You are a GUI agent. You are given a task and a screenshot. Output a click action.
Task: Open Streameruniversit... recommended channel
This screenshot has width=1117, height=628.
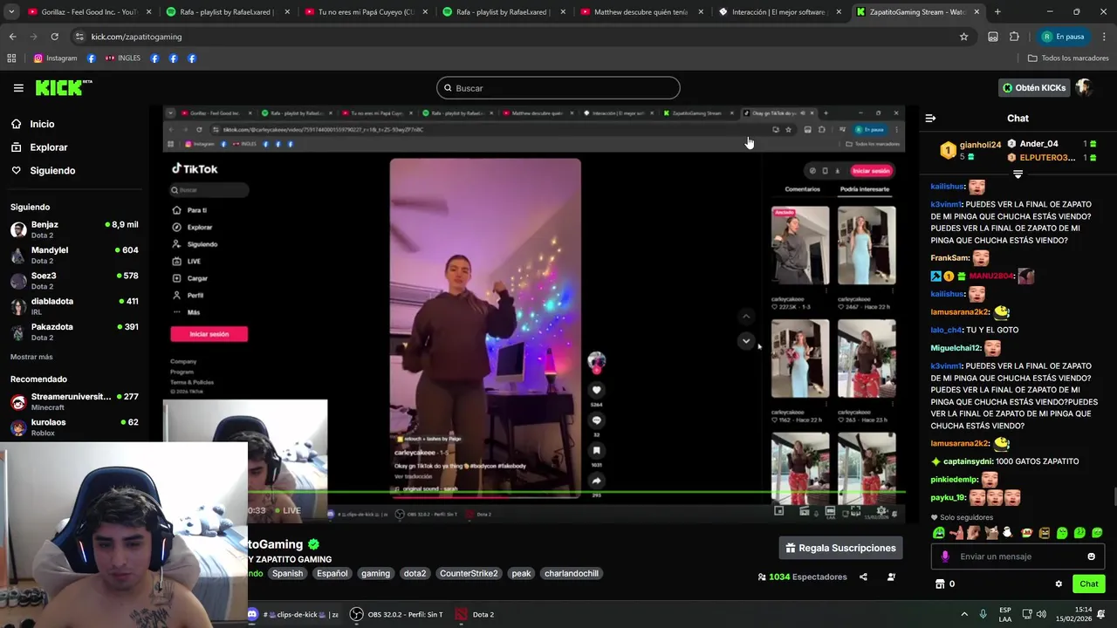point(74,401)
